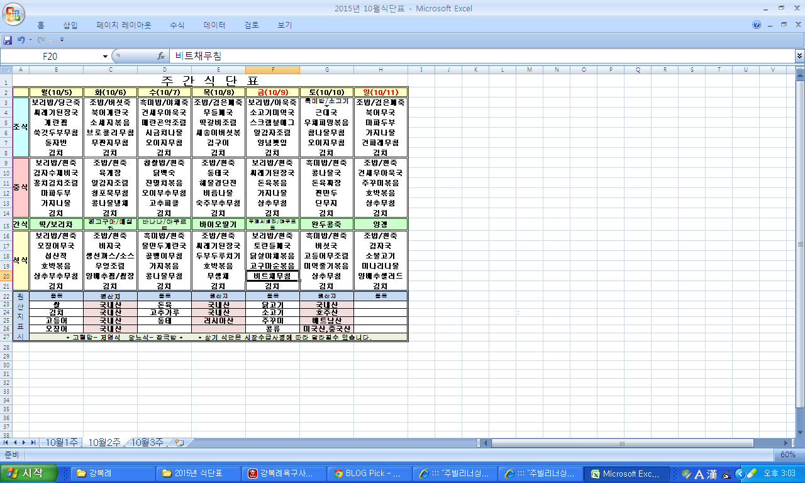The width and height of the screenshot is (805, 483).
Task: Open the 삽입 ribbon tab
Action: coord(70,25)
